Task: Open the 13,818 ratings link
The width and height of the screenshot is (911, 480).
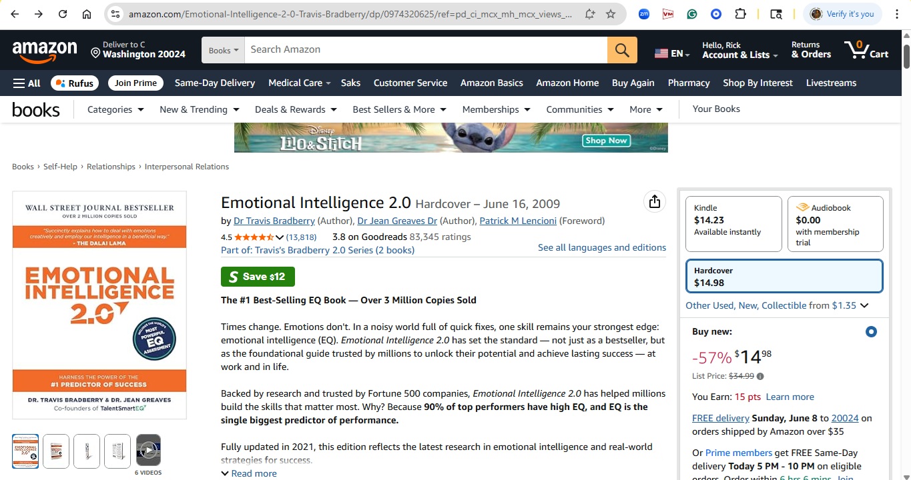Action: click(x=301, y=237)
